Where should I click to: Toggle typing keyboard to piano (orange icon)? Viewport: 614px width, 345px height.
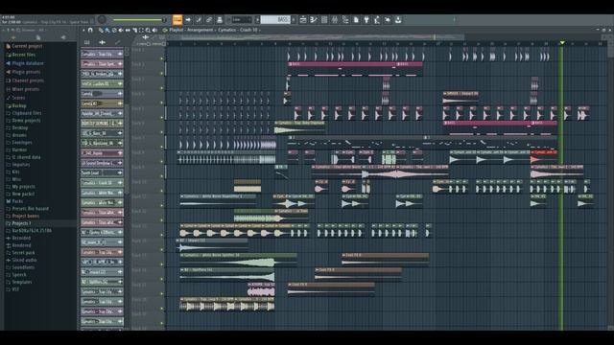coord(177,20)
